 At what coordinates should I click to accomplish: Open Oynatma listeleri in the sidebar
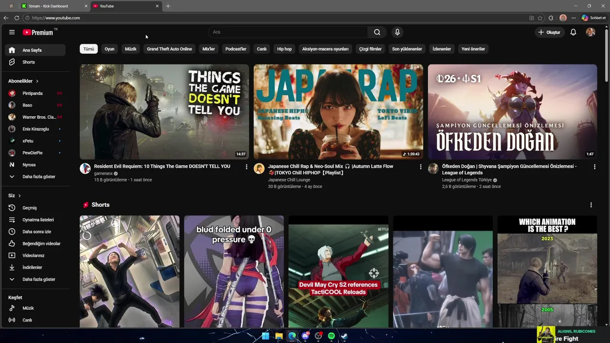click(x=36, y=220)
